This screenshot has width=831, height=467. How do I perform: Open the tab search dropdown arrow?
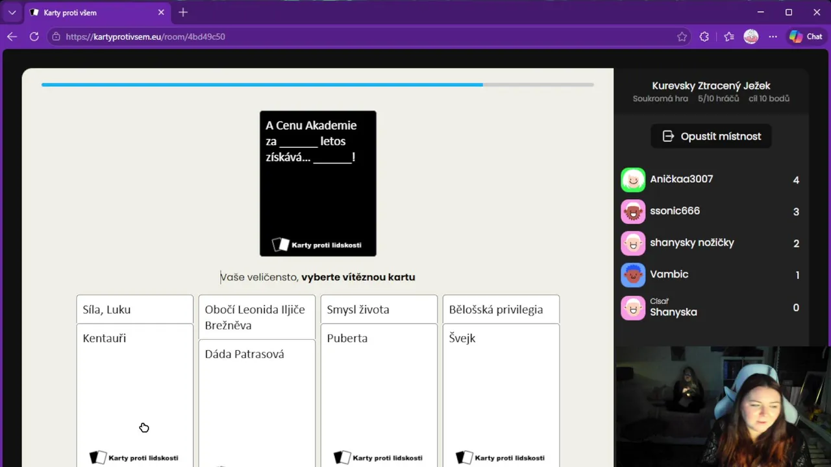[12, 12]
